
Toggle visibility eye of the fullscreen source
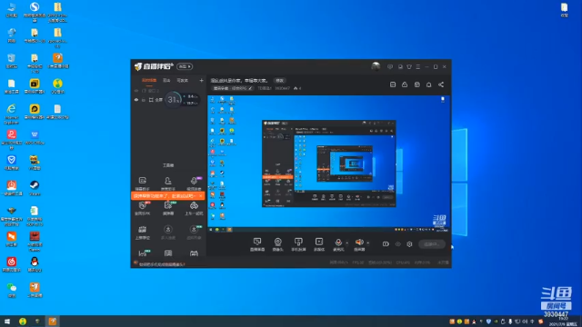[136, 100]
